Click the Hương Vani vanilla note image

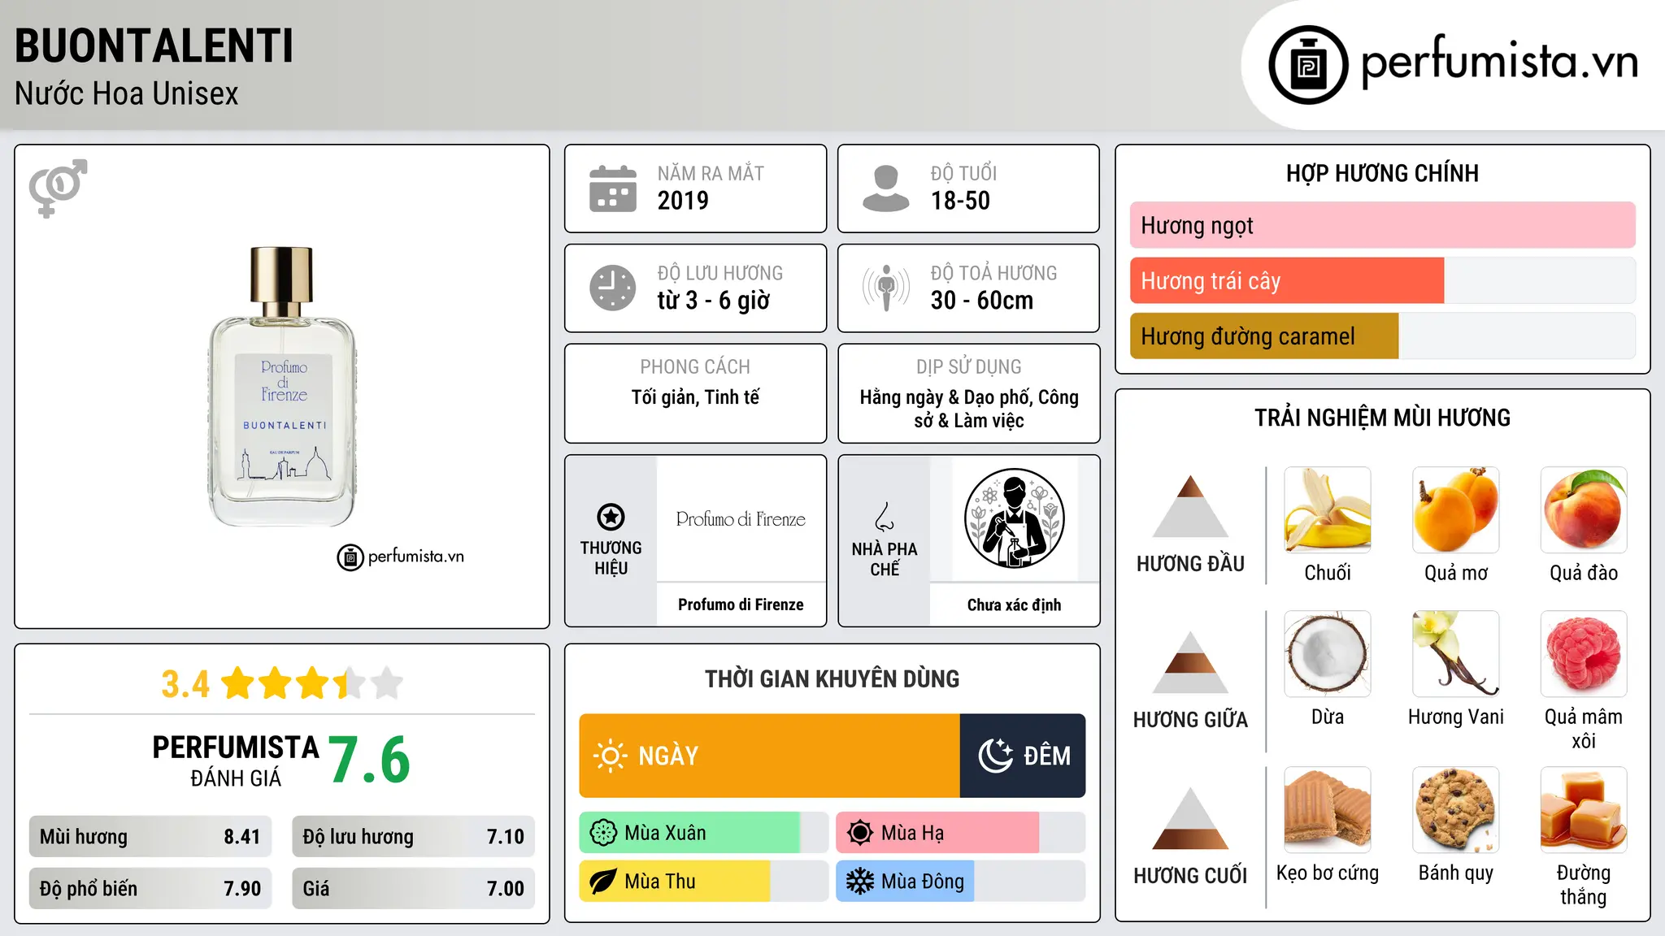1456,654
